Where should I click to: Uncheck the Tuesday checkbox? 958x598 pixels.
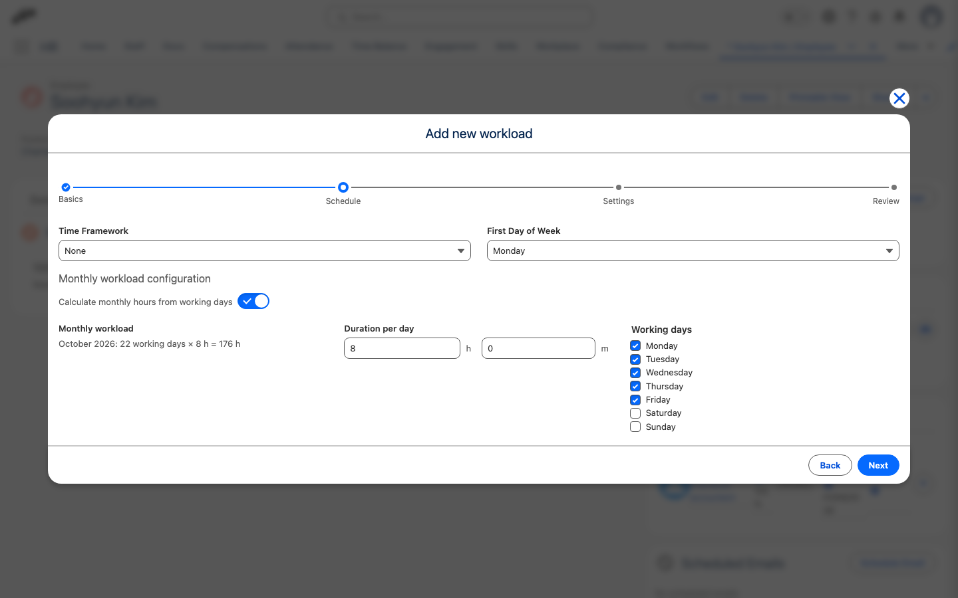click(x=635, y=359)
